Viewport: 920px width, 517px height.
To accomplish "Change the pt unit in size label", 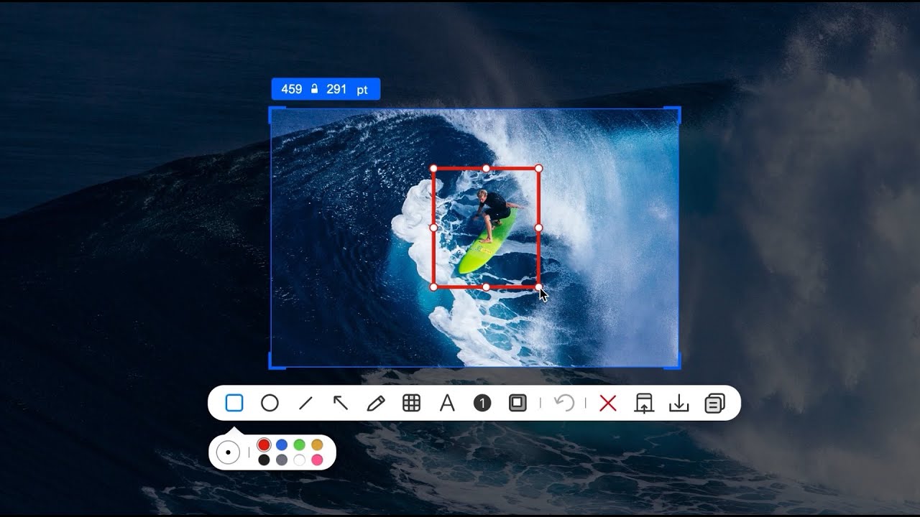I will pyautogui.click(x=362, y=90).
